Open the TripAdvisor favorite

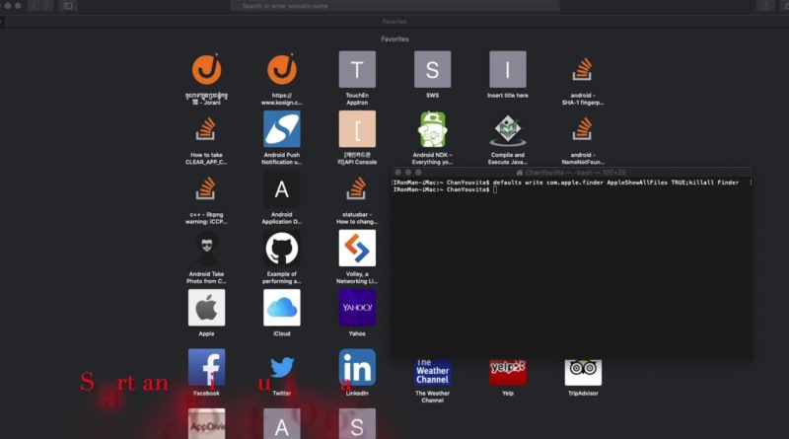pos(583,373)
